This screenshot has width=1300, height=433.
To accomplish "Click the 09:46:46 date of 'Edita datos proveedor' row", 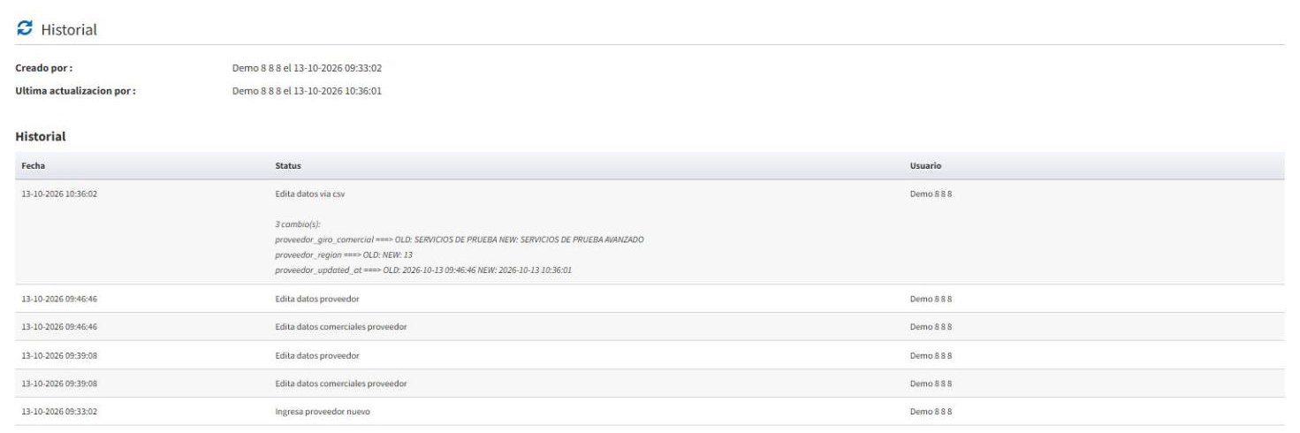I will 59,299.
